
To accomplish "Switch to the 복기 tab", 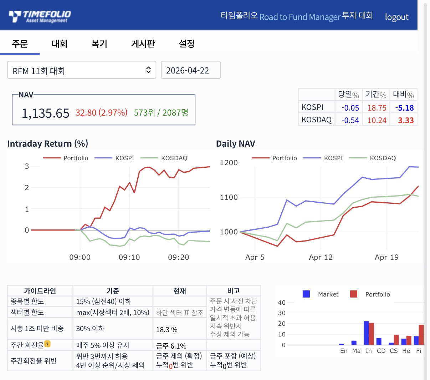I will (99, 44).
